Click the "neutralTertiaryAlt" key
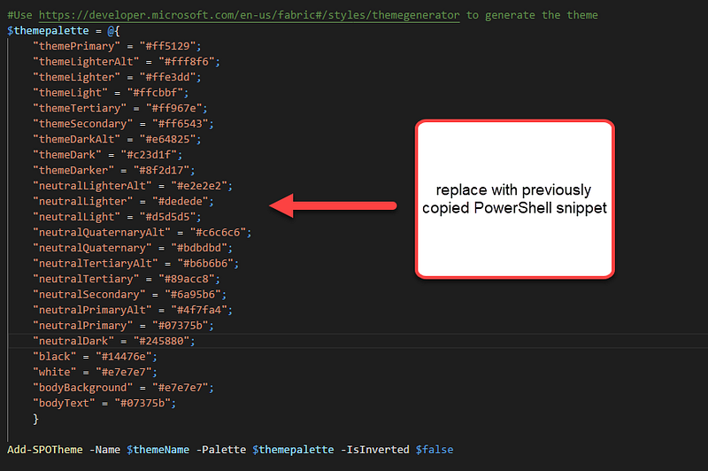 [96, 263]
